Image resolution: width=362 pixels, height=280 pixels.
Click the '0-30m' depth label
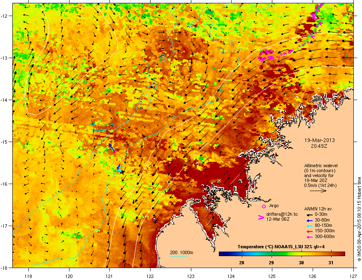click(x=321, y=215)
